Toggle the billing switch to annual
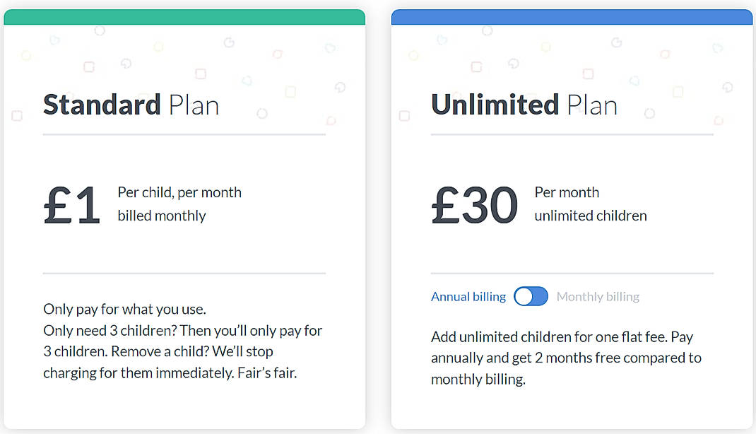This screenshot has height=434, width=756. (531, 296)
